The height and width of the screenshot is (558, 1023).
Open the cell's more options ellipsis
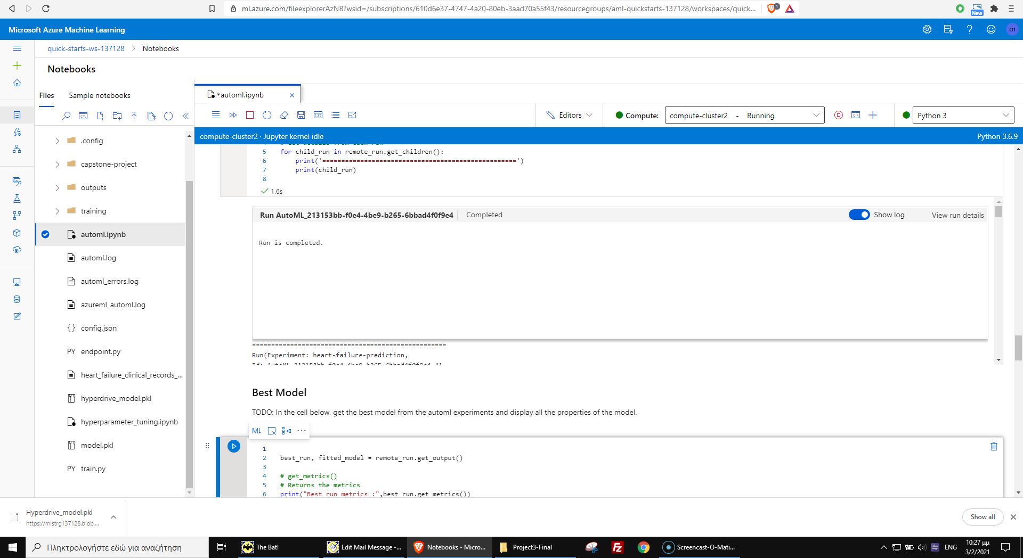tap(302, 431)
